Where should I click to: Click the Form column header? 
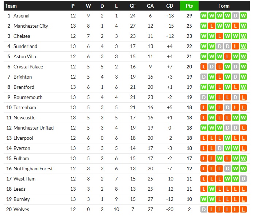click(224, 6)
